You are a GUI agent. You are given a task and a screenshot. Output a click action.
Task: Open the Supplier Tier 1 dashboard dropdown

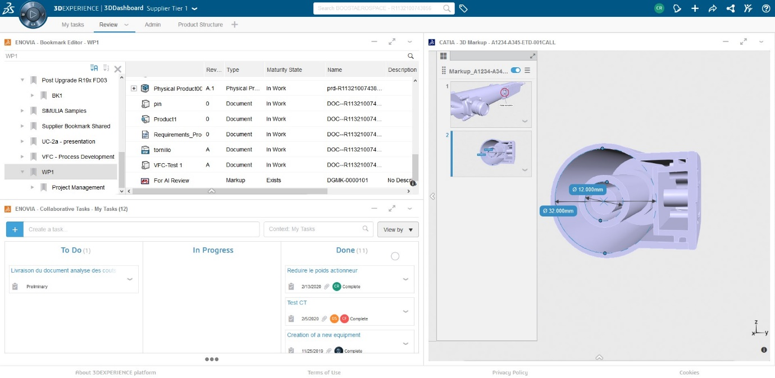(194, 9)
